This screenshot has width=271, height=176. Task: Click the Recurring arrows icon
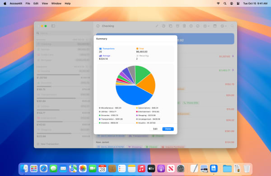pos(137,56)
